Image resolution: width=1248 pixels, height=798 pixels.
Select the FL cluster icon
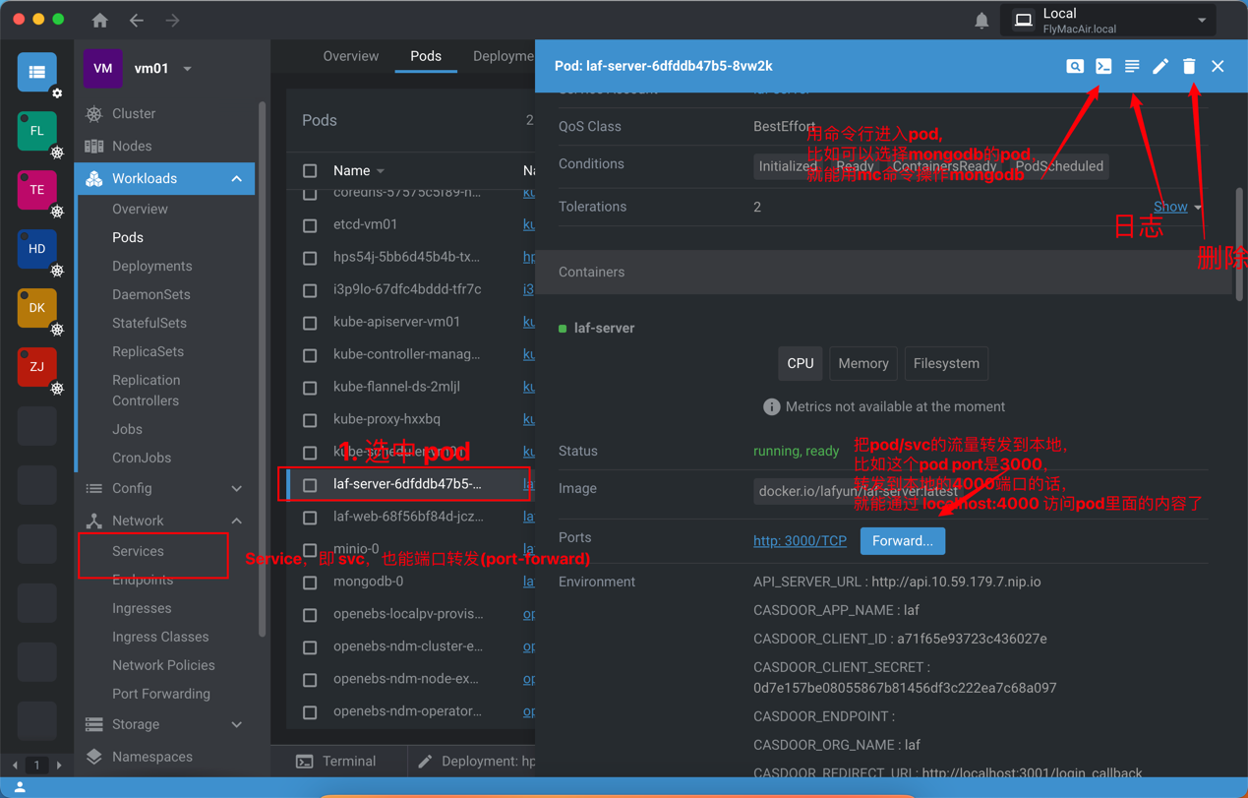(x=36, y=131)
